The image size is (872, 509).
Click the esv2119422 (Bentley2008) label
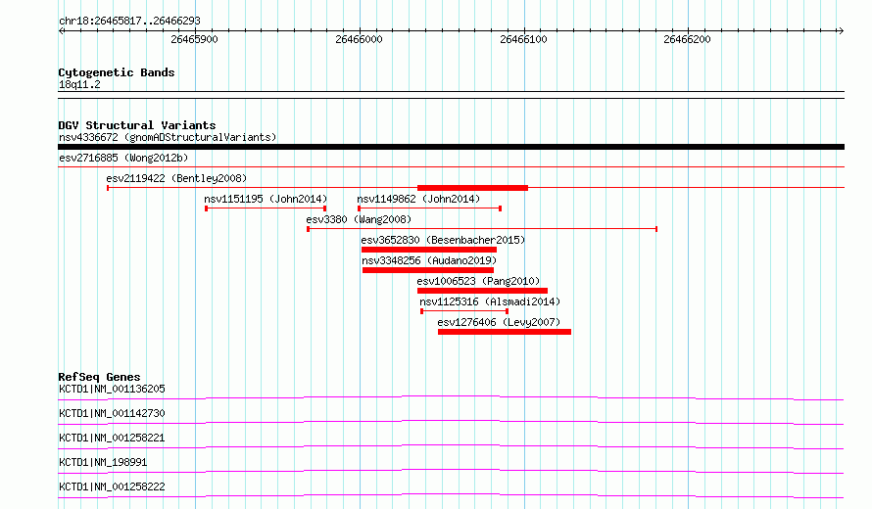pyautogui.click(x=176, y=178)
